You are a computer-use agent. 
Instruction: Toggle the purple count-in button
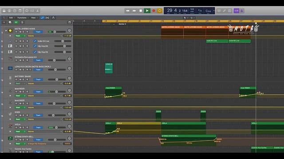click(237, 11)
